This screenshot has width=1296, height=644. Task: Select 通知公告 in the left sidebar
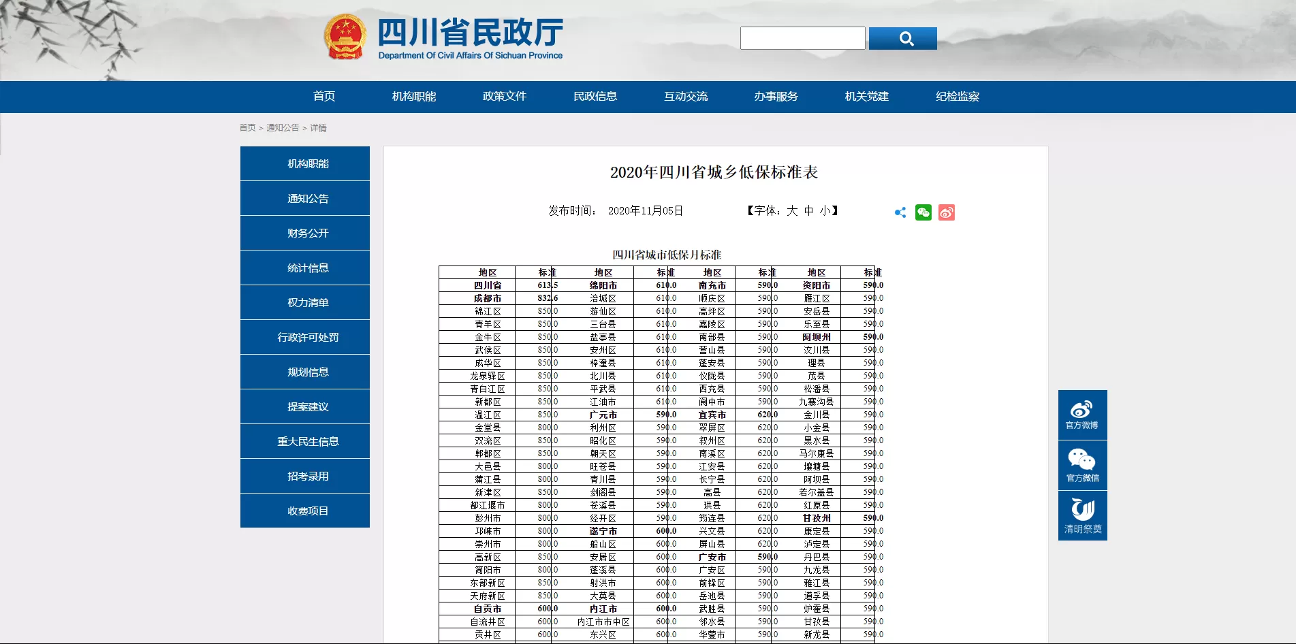(x=304, y=198)
